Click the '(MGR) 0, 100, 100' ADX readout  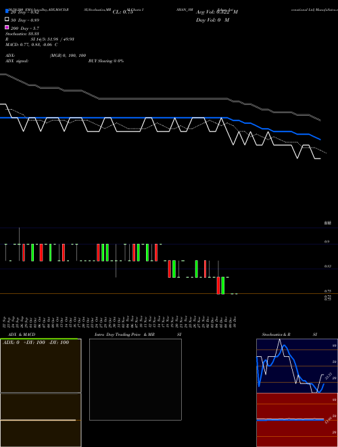click(x=68, y=56)
